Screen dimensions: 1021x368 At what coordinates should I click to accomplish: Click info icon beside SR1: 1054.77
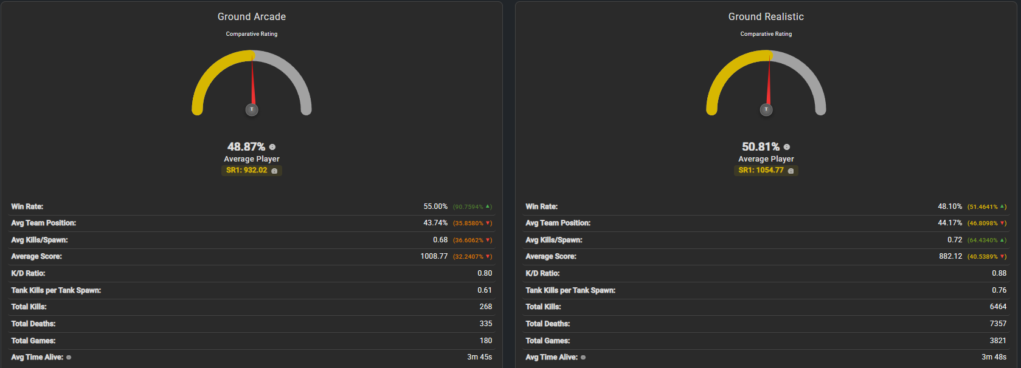pyautogui.click(x=791, y=171)
